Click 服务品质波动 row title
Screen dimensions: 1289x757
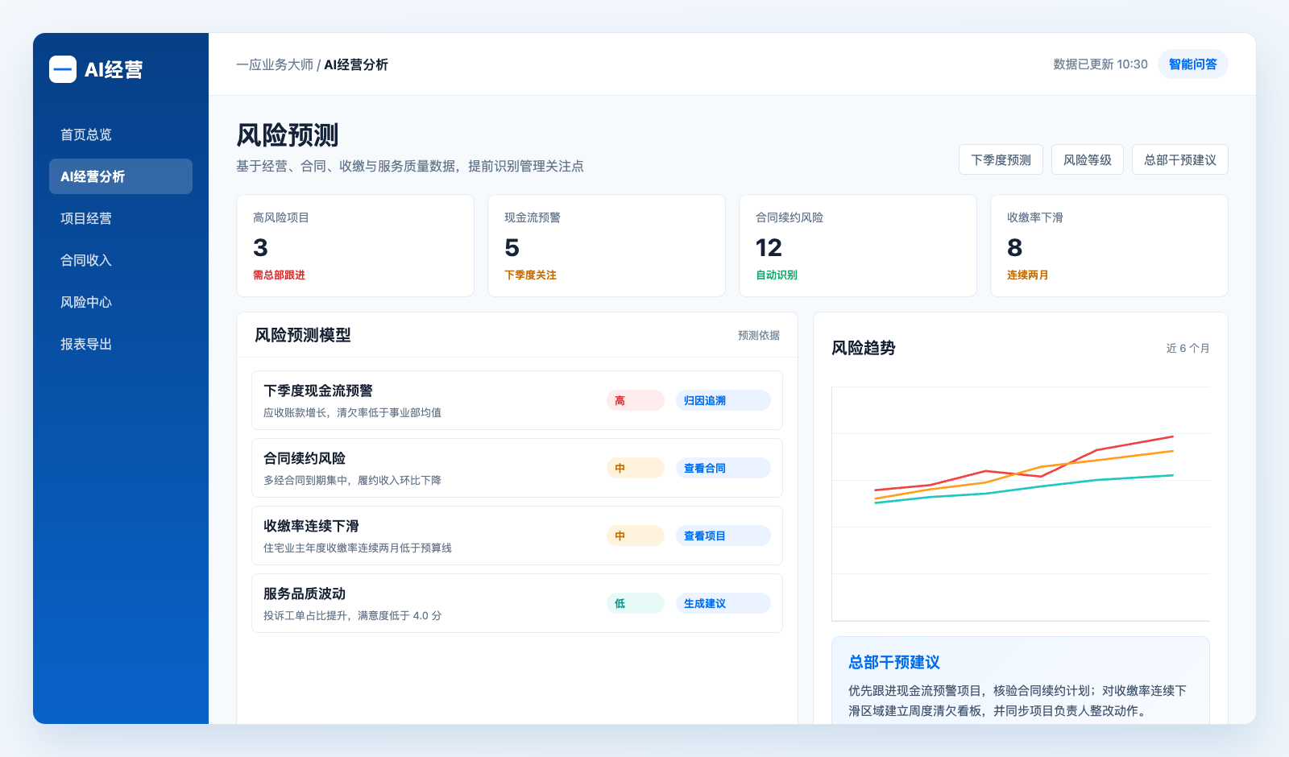click(x=305, y=594)
